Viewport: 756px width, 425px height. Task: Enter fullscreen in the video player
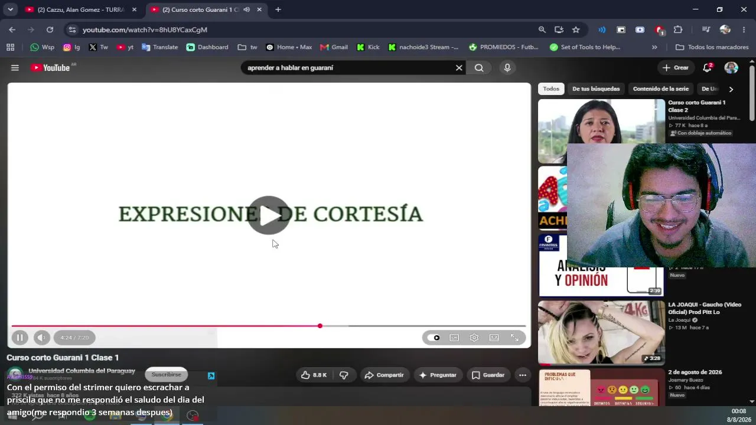coord(514,338)
